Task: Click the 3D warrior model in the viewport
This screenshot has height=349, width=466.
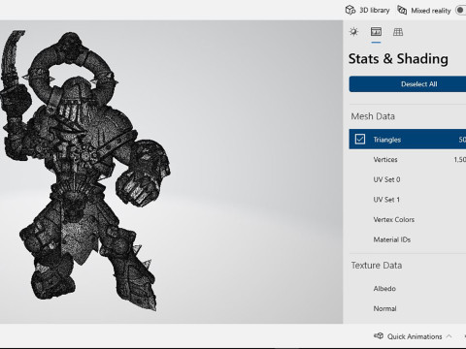Action: point(84,171)
